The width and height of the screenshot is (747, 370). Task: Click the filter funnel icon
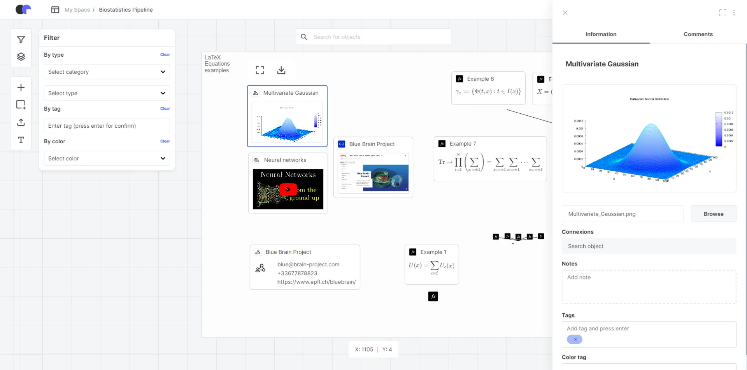tap(21, 40)
